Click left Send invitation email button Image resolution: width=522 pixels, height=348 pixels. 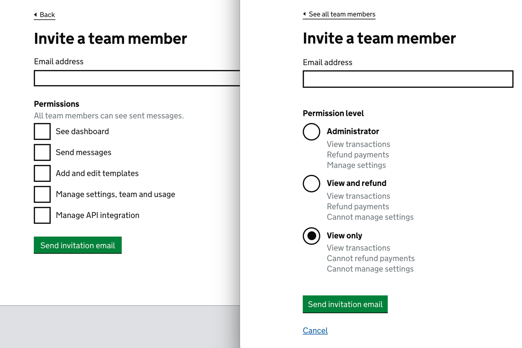(78, 245)
